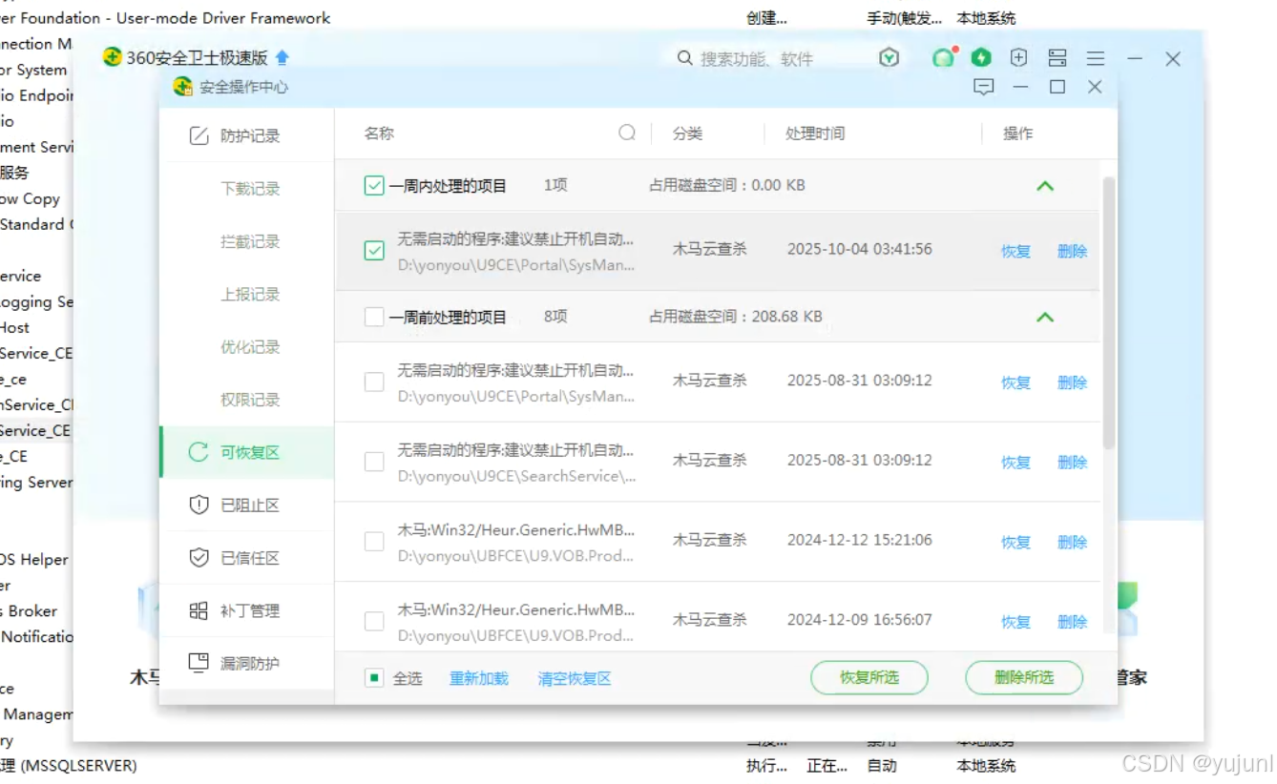Click the 删除所选 button
Image resolution: width=1277 pixels, height=784 pixels.
(x=1024, y=677)
